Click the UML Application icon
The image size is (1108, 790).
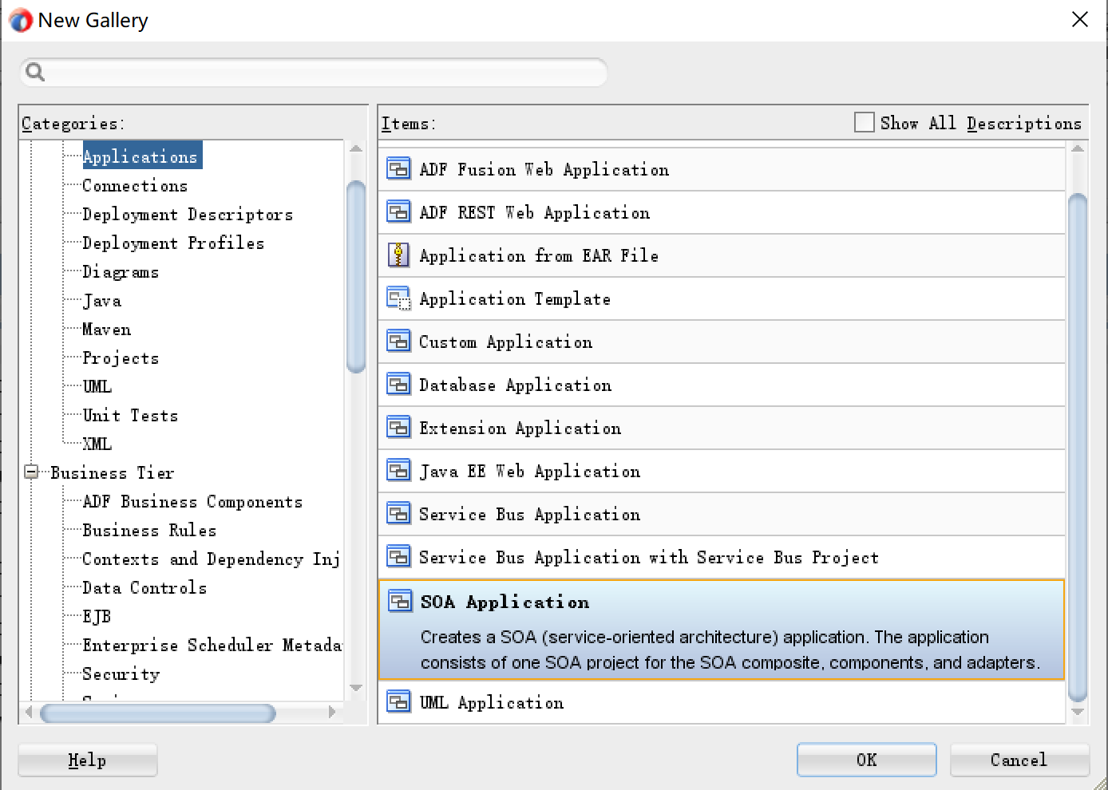tap(398, 701)
